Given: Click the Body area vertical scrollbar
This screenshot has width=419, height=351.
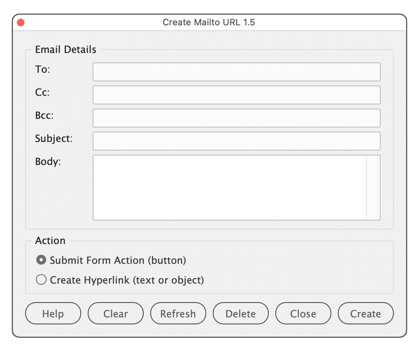Looking at the screenshot, I should (372, 187).
